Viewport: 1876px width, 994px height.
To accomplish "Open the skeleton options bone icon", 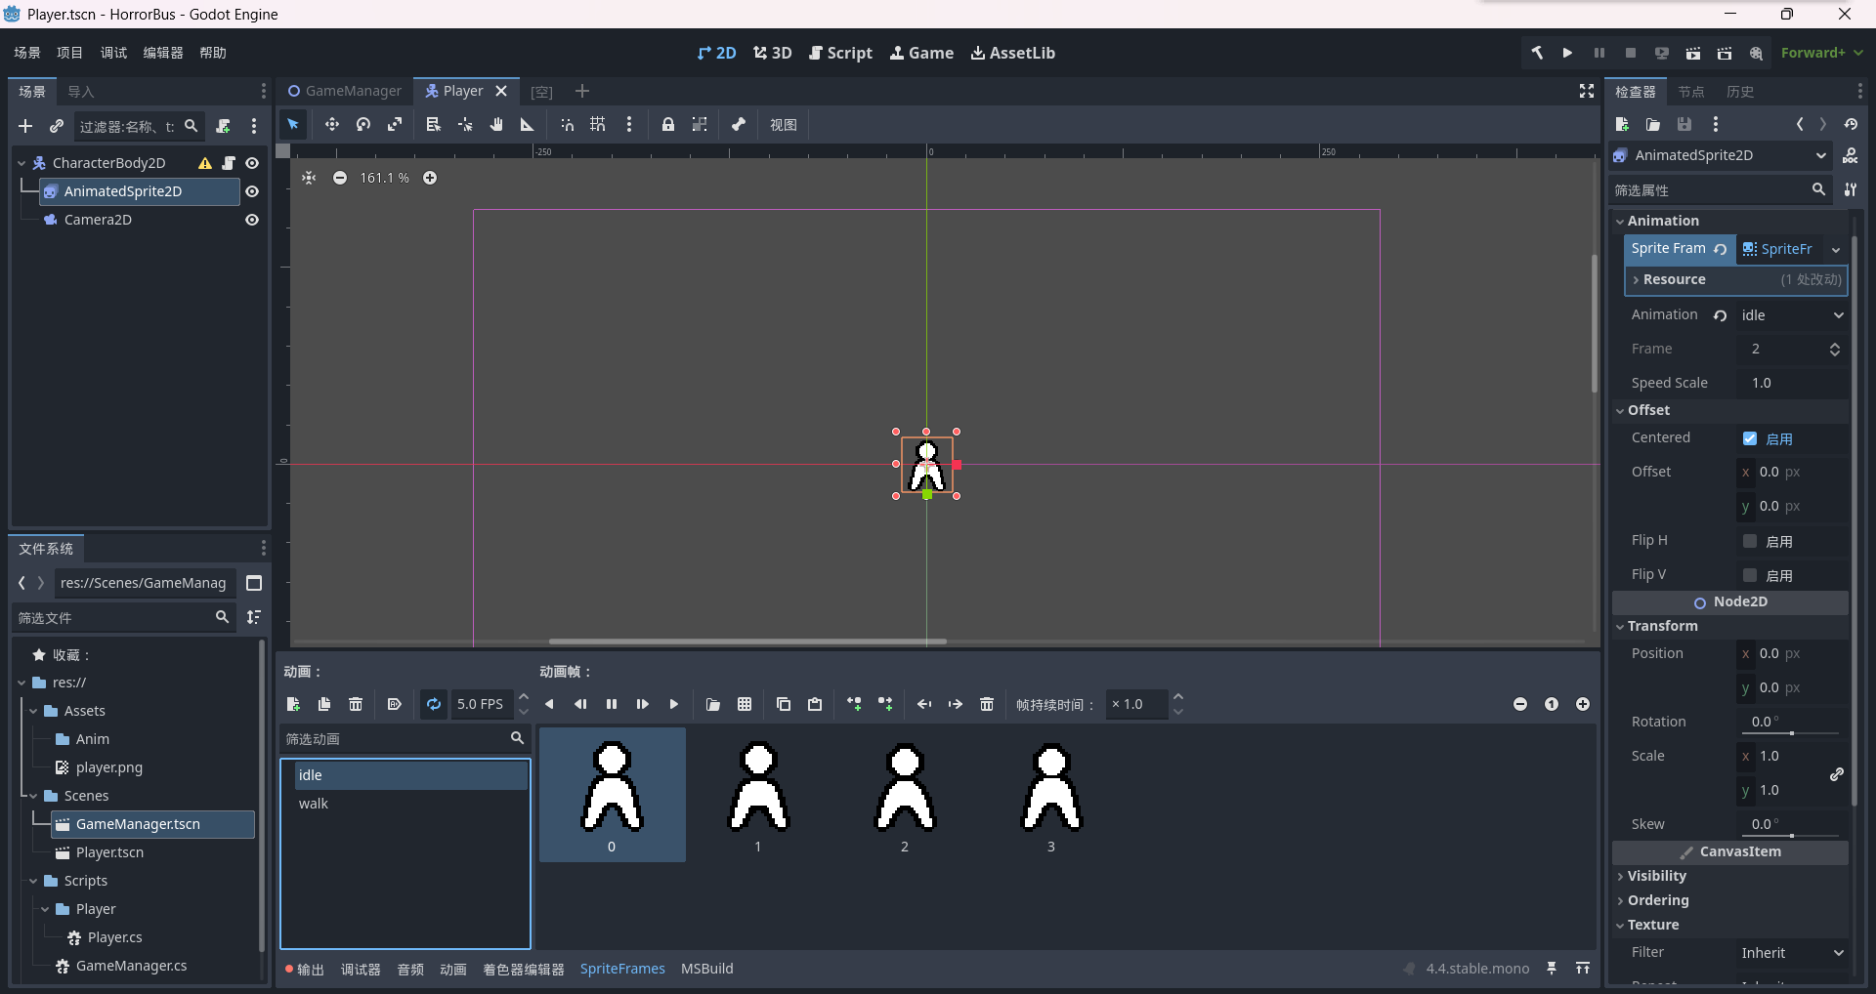I will point(739,124).
